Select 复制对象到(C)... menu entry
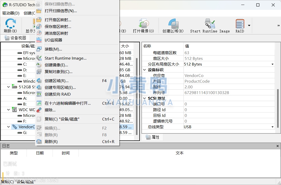This screenshot has height=185, width=281. coord(77,72)
